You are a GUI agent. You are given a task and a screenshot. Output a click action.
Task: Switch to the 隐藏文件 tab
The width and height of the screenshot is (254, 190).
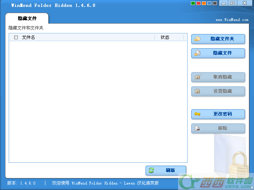point(27,18)
